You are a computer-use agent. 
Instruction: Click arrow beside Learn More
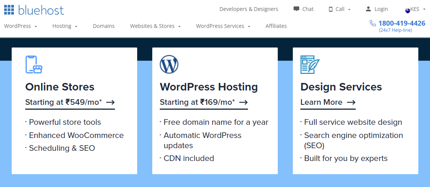coord(351,102)
